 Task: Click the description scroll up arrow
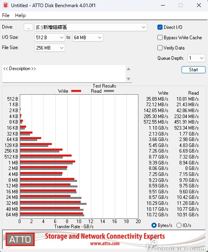(129, 69)
